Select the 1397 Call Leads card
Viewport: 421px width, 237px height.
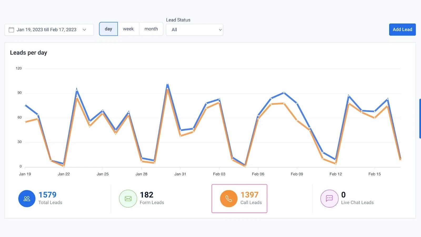(x=239, y=199)
